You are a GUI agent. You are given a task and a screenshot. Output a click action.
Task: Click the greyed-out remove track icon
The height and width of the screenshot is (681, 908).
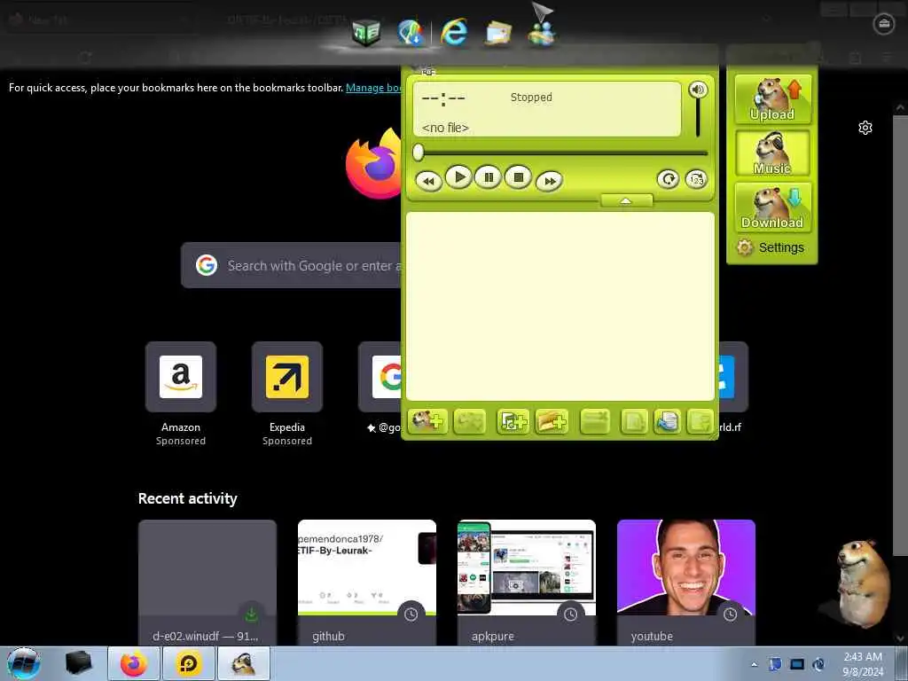click(x=595, y=421)
